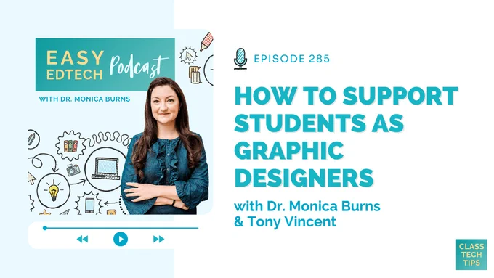Click the pencil doodle near the cover's top corner
This screenshot has height=278, width=494.
(206, 41)
